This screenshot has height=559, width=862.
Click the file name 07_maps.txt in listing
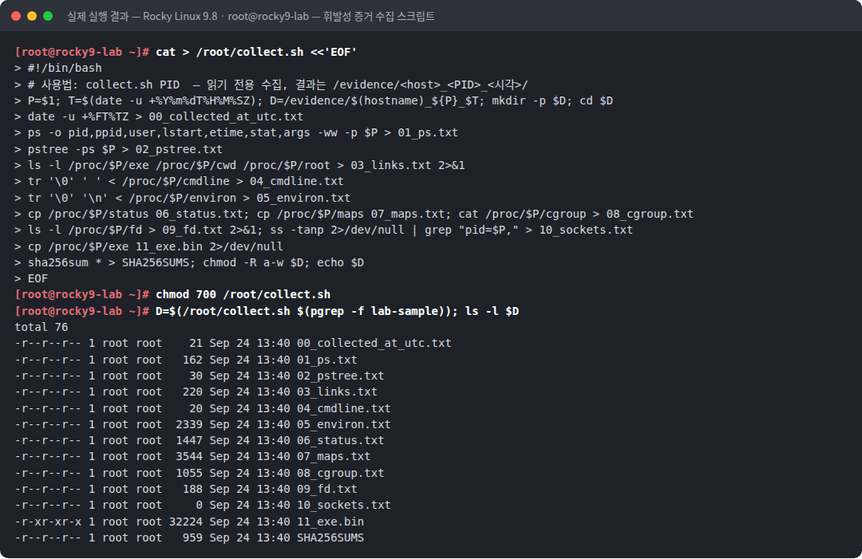(334, 456)
